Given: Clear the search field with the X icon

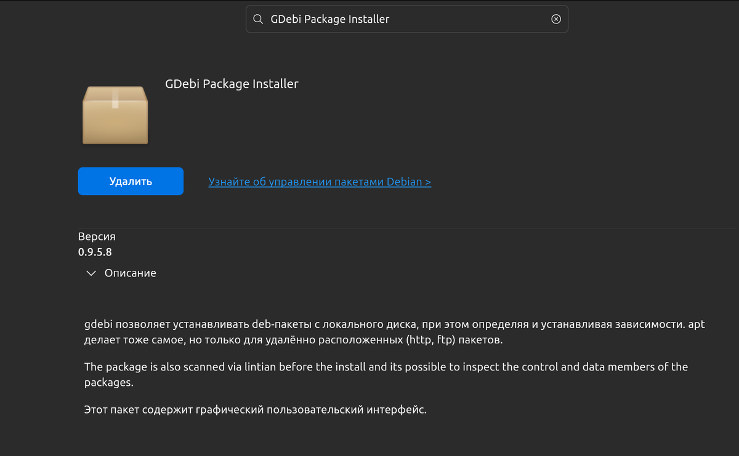Looking at the screenshot, I should click(x=556, y=19).
